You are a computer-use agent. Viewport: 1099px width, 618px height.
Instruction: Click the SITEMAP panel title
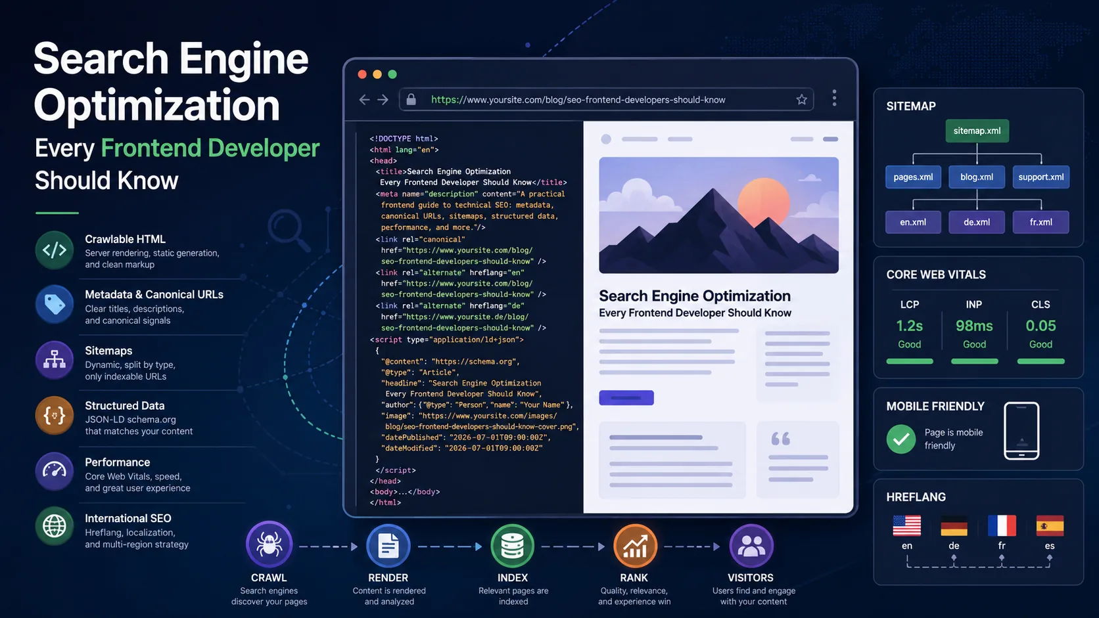911,106
